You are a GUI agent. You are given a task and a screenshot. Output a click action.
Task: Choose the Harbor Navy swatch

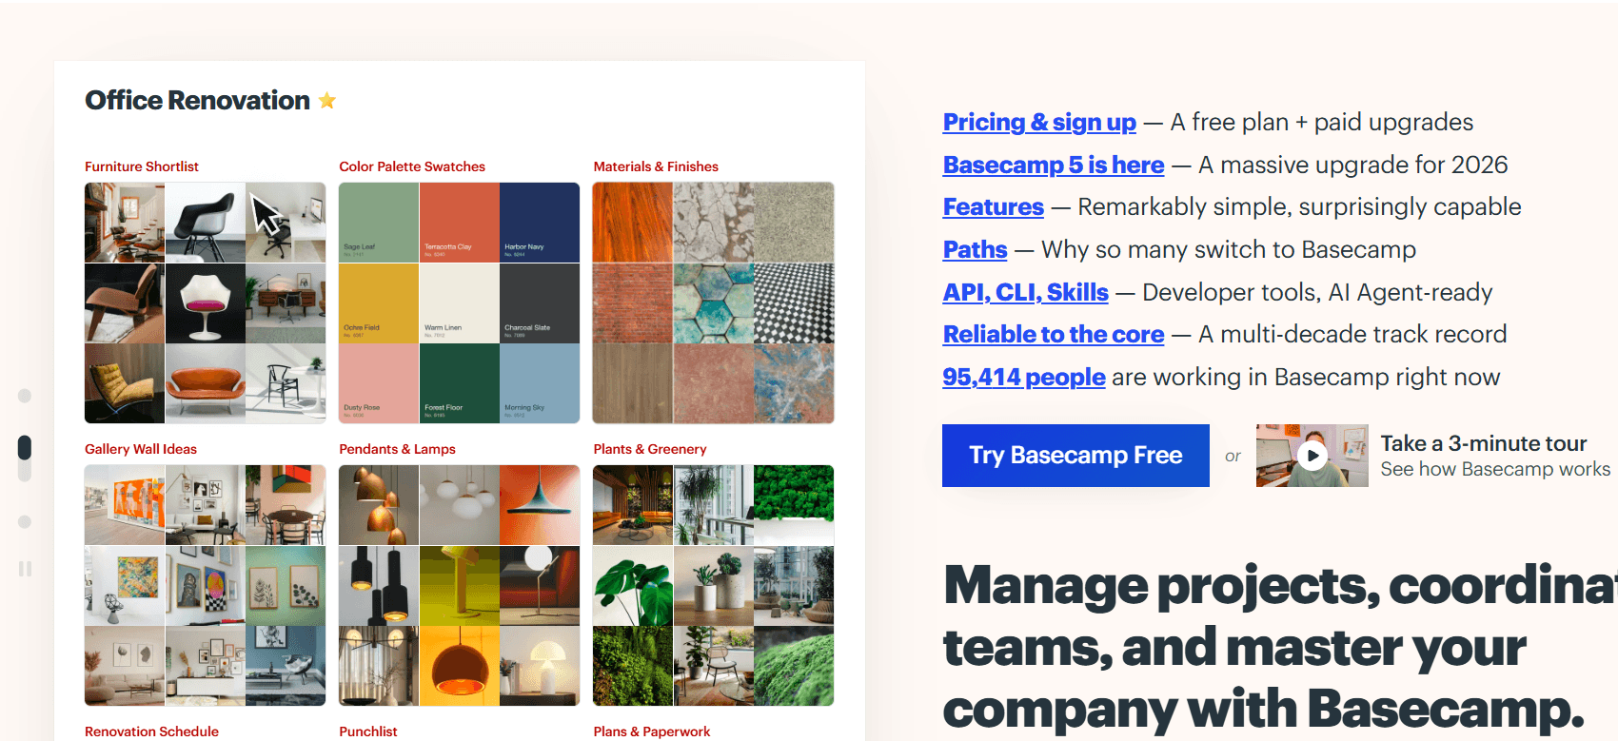[540, 223]
